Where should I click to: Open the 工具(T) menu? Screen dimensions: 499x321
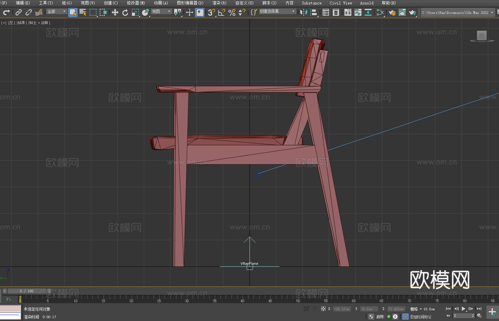pyautogui.click(x=46, y=3)
